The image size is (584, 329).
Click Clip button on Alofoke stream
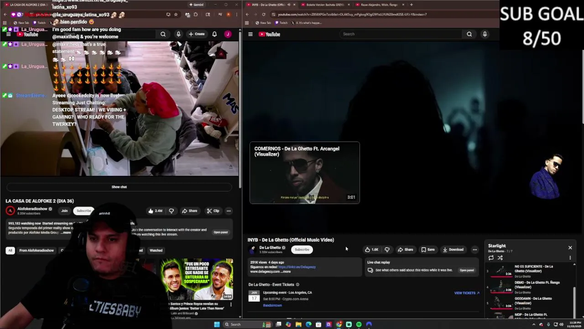click(213, 211)
